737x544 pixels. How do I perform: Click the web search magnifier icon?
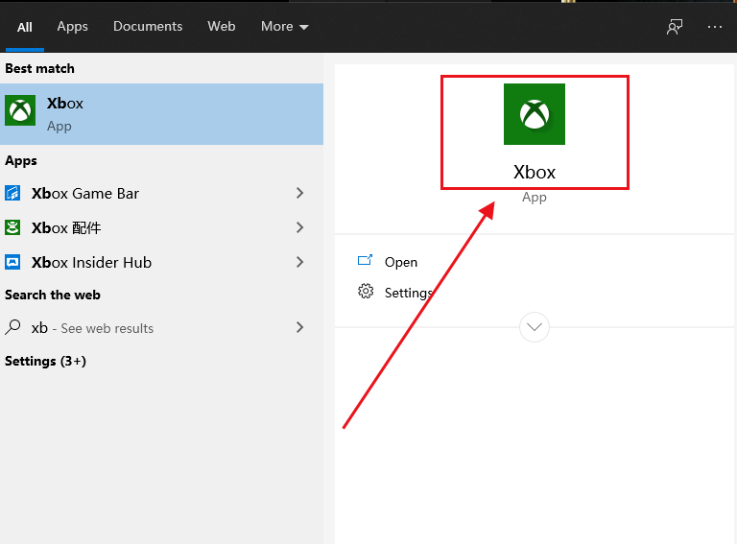(x=13, y=327)
